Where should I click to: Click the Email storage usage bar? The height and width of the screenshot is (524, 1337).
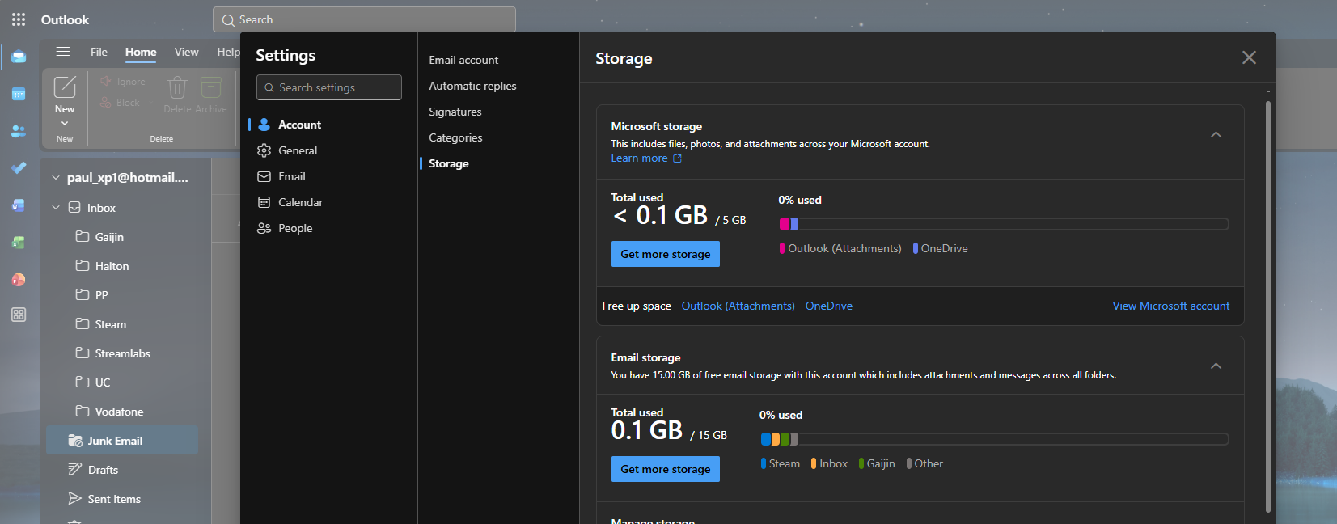click(x=994, y=439)
